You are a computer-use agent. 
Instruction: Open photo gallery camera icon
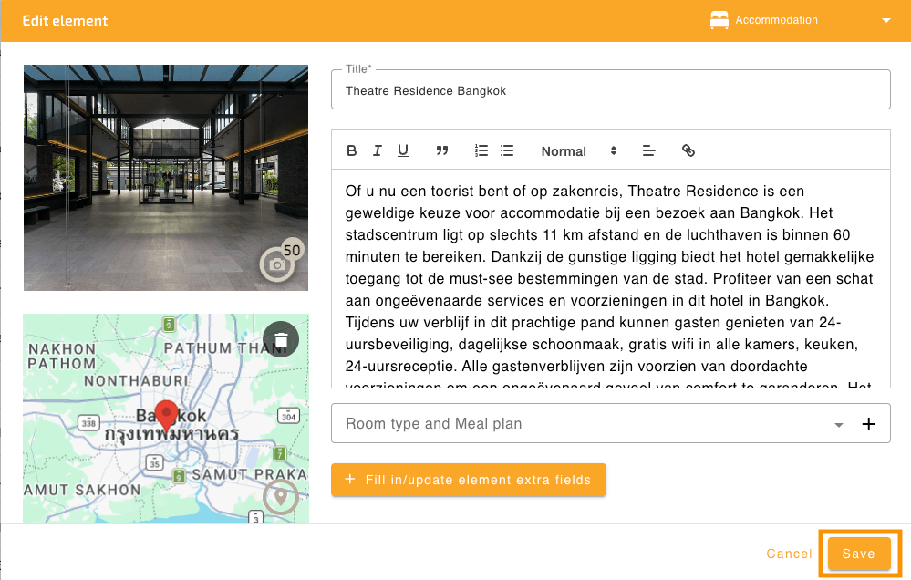click(x=277, y=264)
